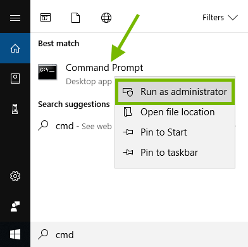Click the Command Prompt app icon

coord(47,72)
